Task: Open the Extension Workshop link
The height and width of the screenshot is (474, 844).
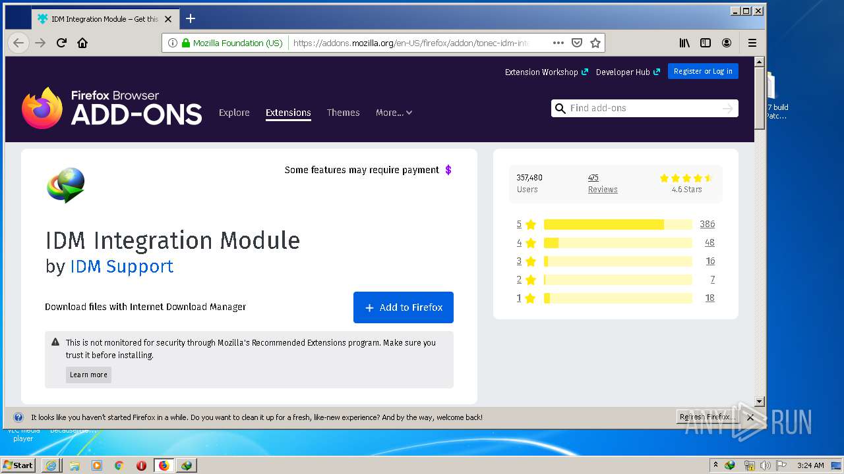Action: 547,72
